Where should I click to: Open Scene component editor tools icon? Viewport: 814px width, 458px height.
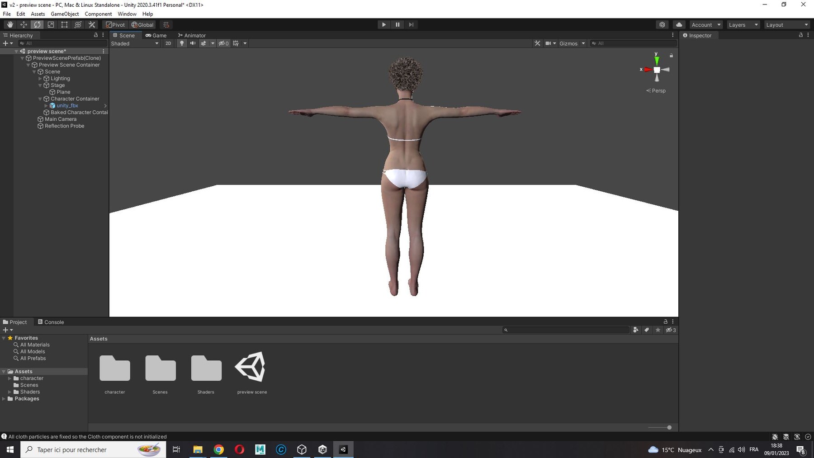pos(537,43)
